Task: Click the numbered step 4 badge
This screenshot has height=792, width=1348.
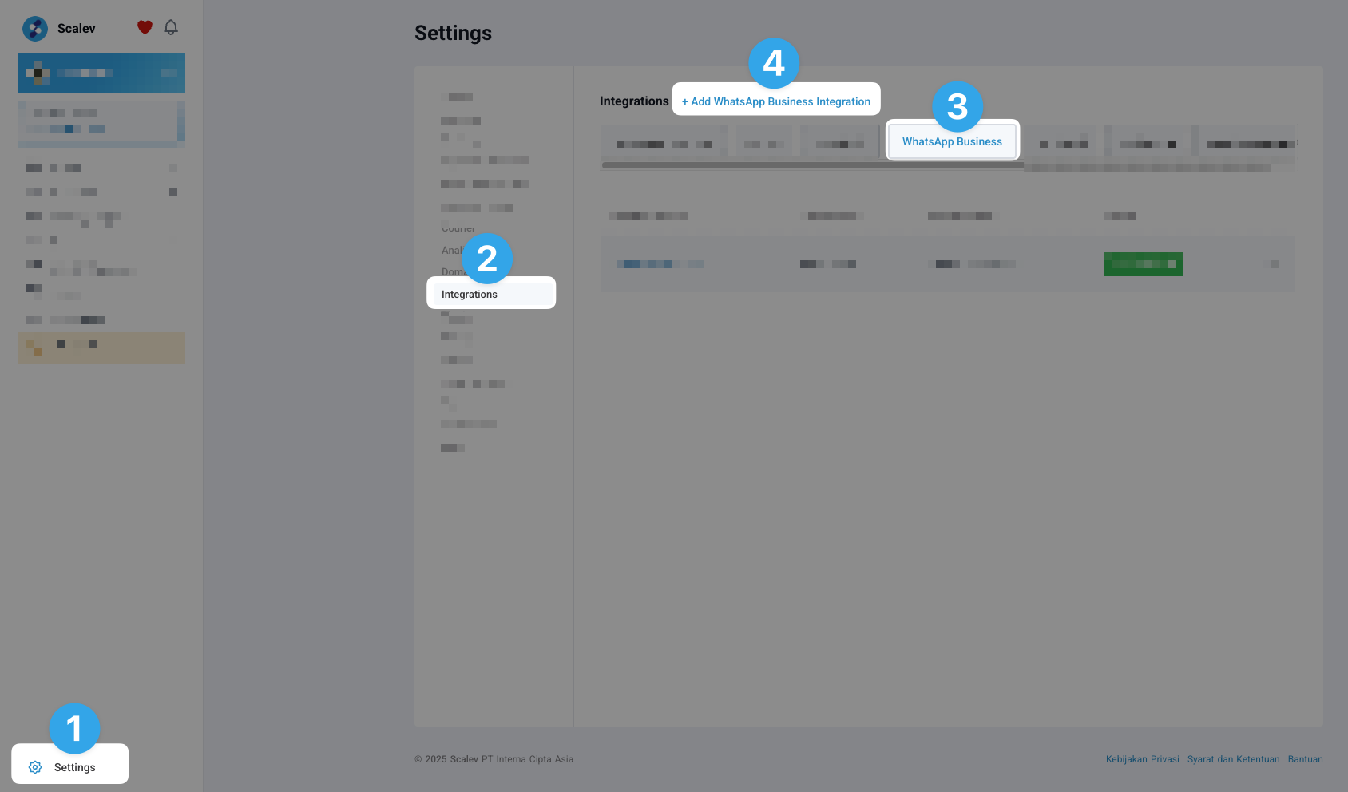Action: 773,63
